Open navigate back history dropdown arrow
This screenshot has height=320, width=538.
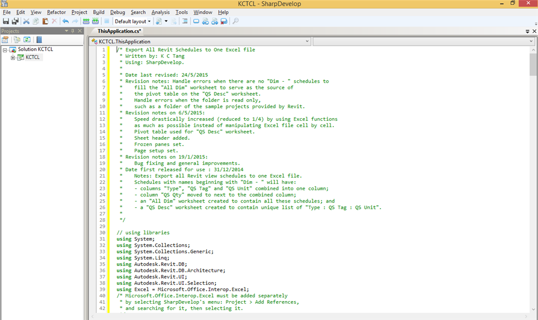166,21
